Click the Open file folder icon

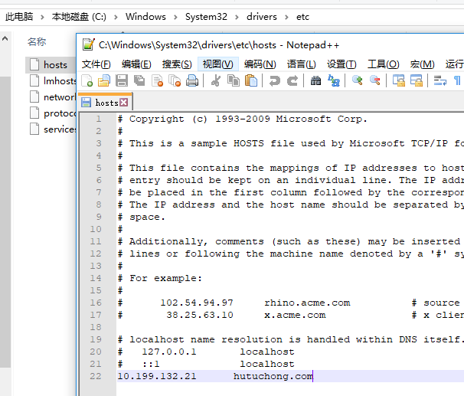coord(104,80)
